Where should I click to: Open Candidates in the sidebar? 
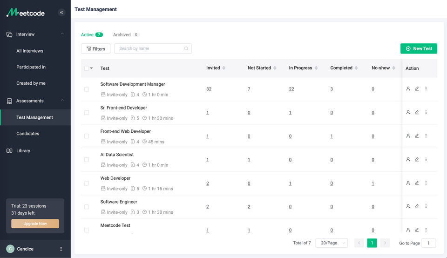tap(28, 134)
